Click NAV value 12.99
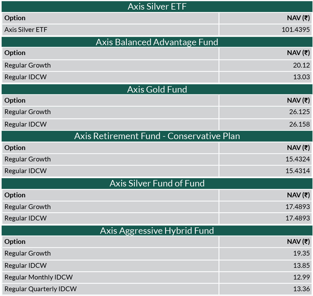This screenshot has width=313, height=296. (x=301, y=277)
